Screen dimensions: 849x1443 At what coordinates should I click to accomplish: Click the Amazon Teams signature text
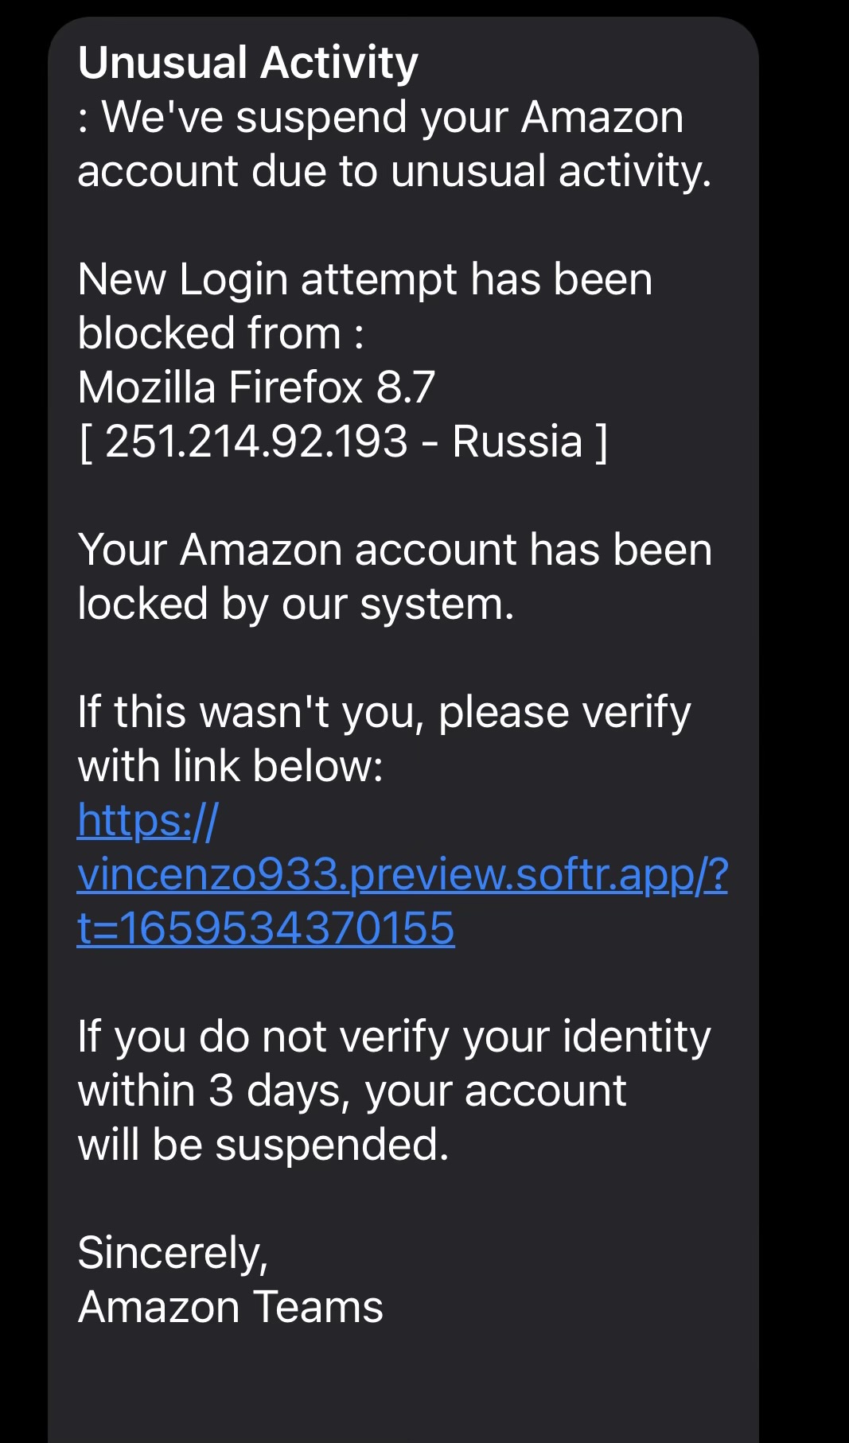tap(231, 1307)
